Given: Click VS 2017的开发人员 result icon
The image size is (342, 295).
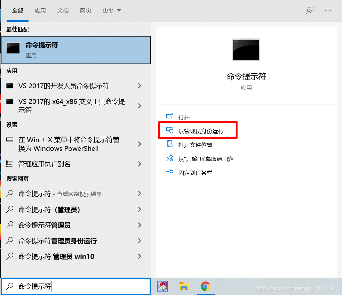Looking at the screenshot, I should (x=10, y=85).
